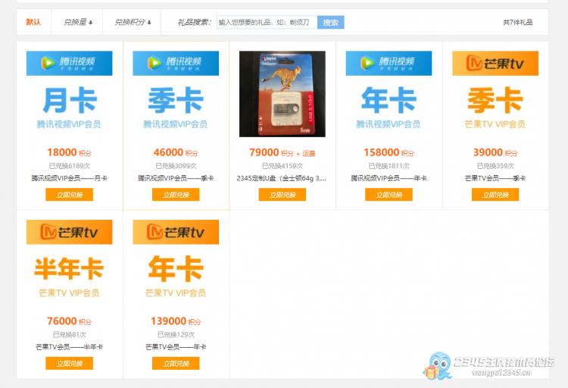The width and height of the screenshot is (568, 388).
Task: Sort gifts by 兑换量
Action: (x=78, y=22)
